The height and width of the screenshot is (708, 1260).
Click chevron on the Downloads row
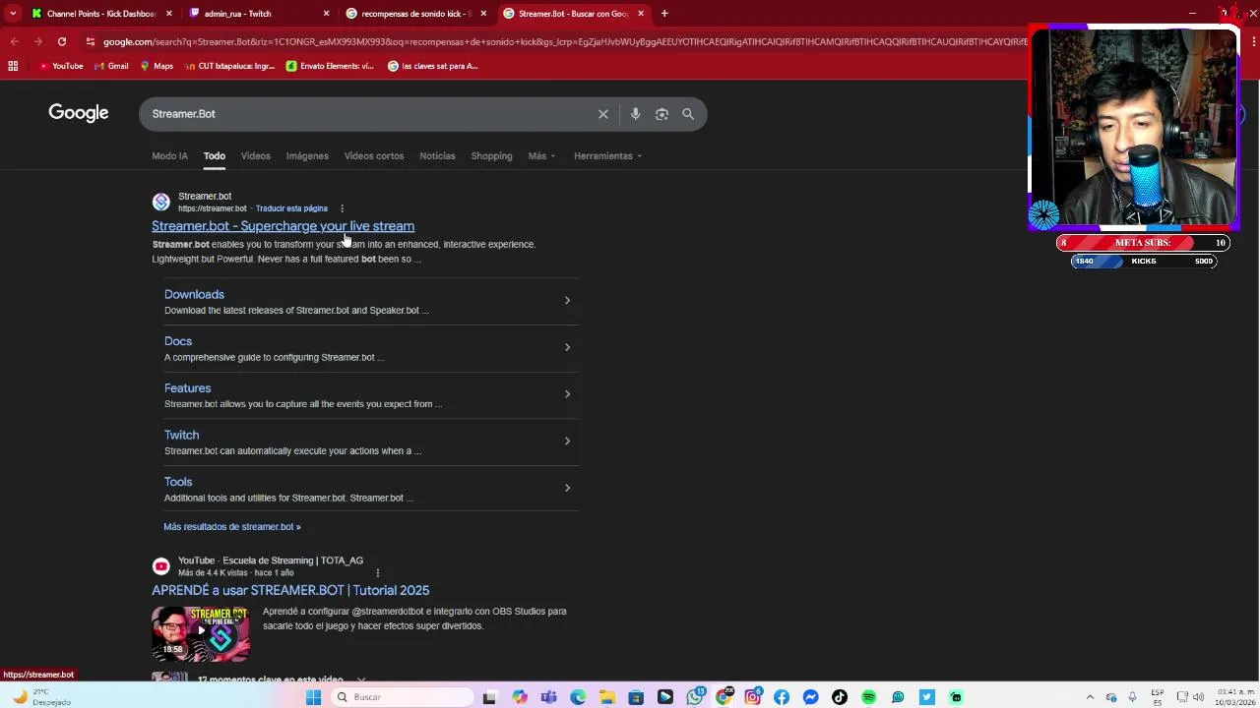tap(567, 301)
